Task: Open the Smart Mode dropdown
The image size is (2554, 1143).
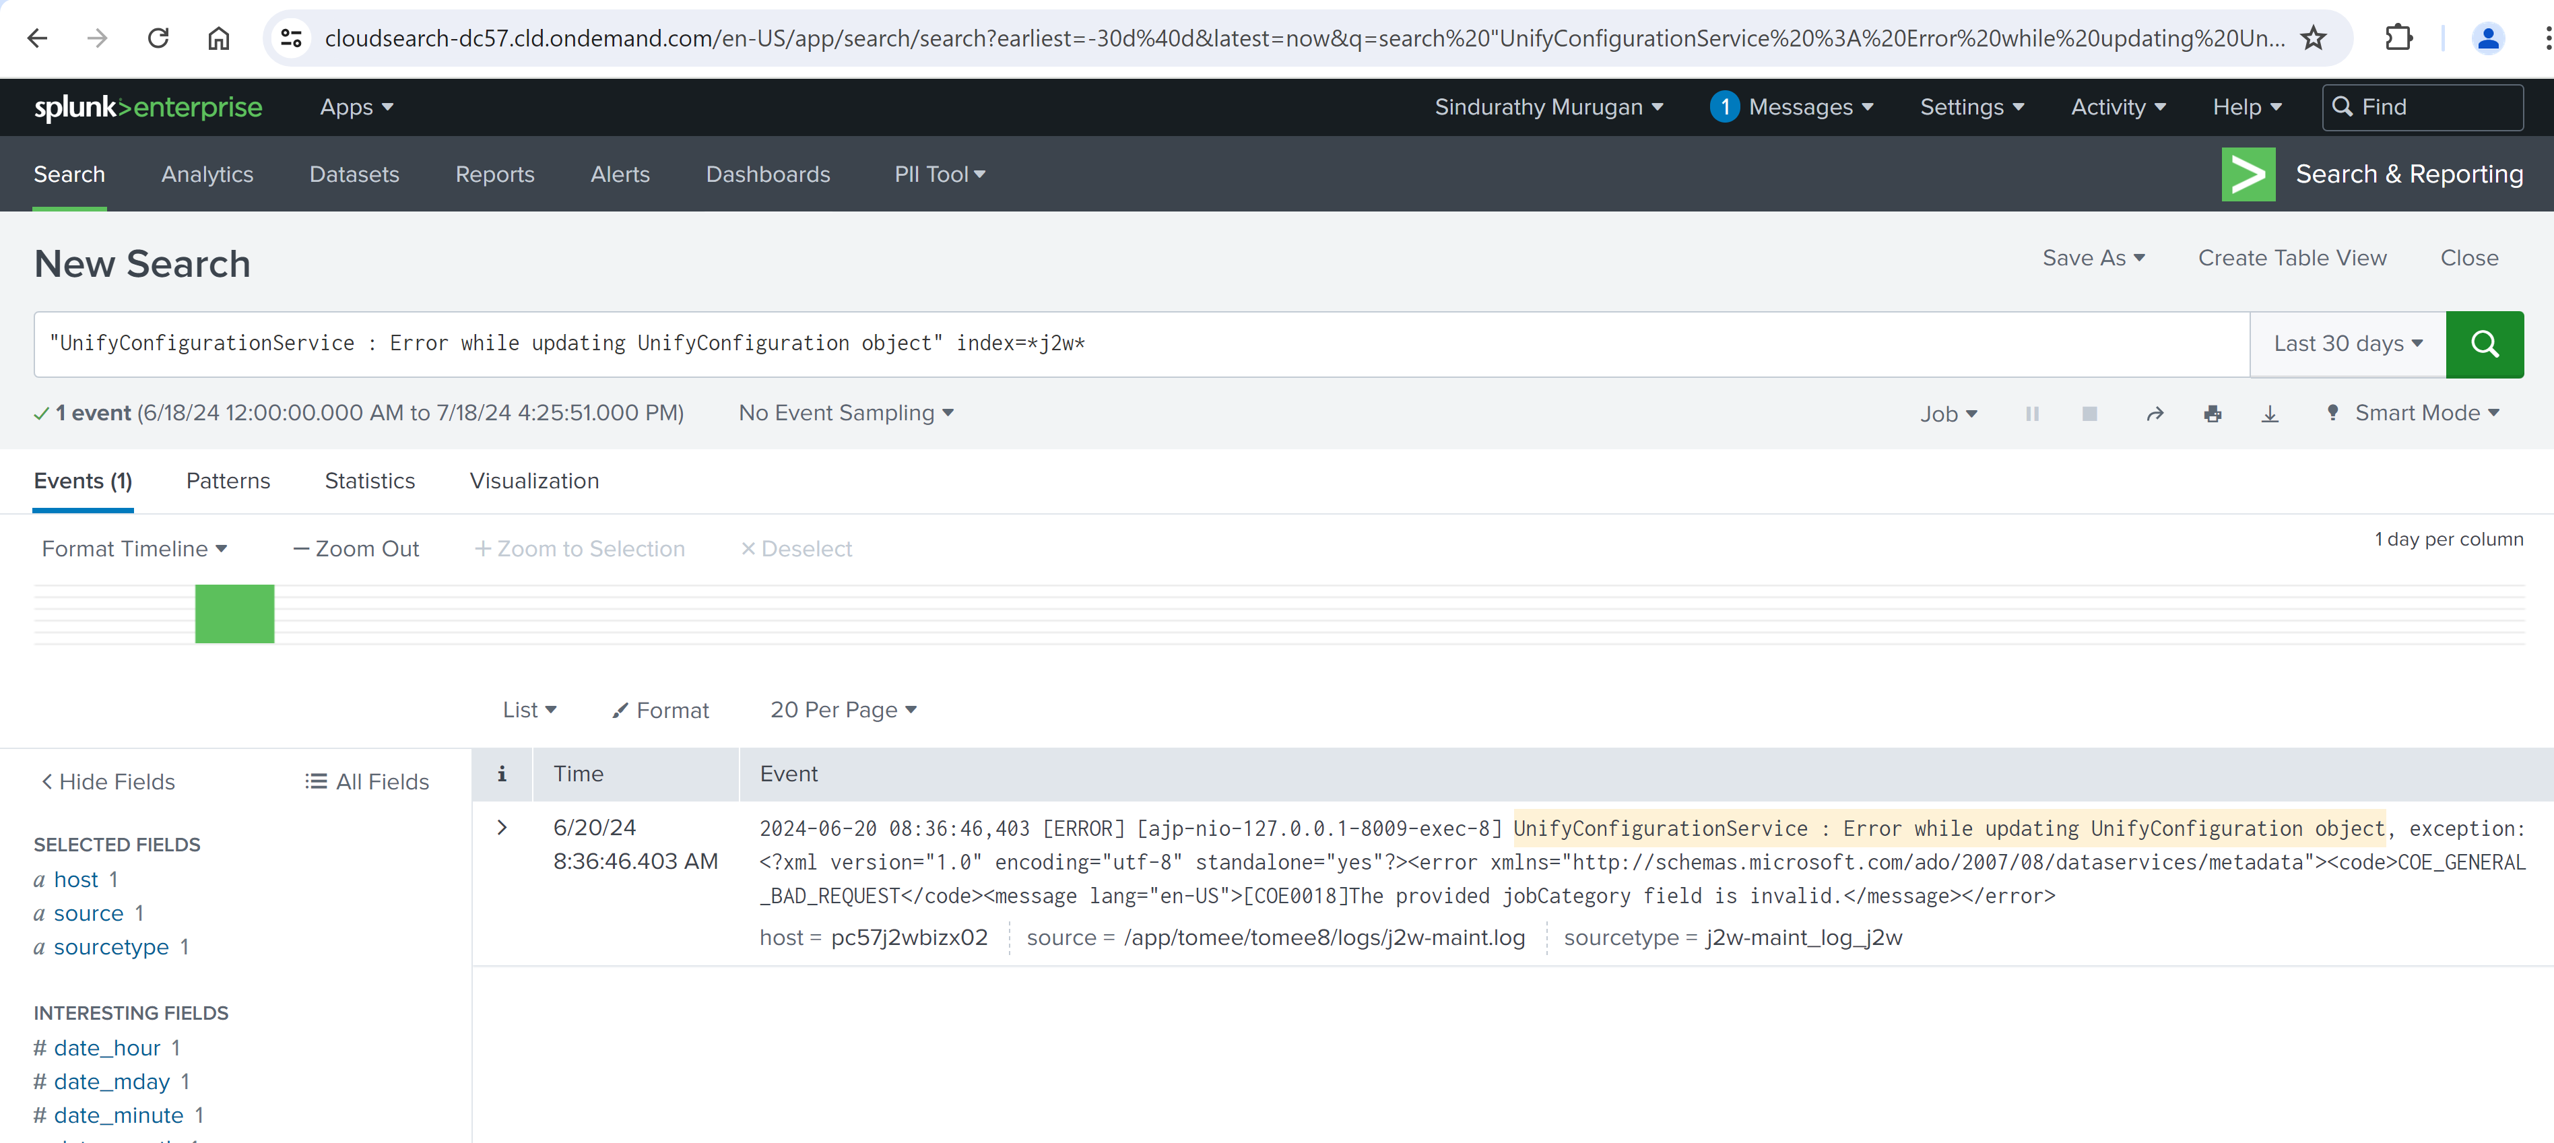Action: (x=2412, y=412)
